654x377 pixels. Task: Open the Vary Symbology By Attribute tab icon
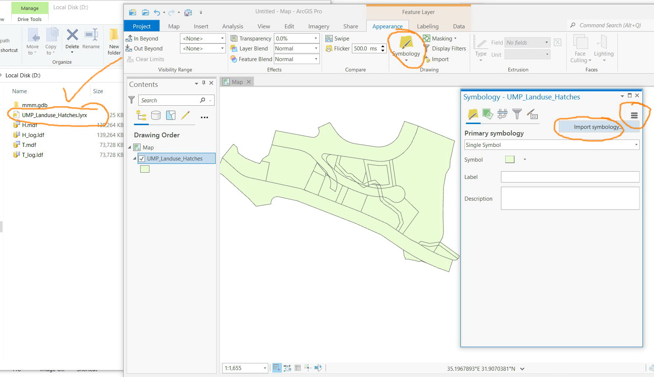pyautogui.click(x=488, y=114)
